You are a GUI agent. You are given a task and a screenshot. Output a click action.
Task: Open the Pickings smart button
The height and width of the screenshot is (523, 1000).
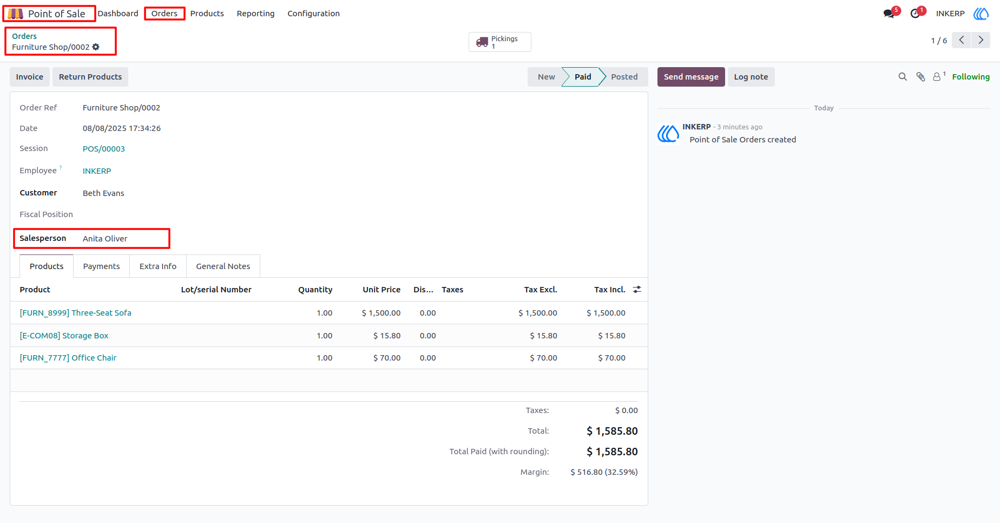[500, 42]
